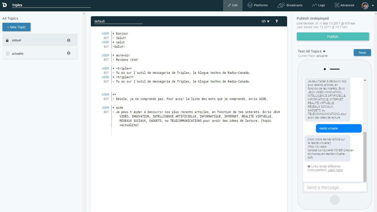The height and width of the screenshot is (212, 377).
Task: Click the '+ aurevoir' script line
Action: [x=121, y=55]
